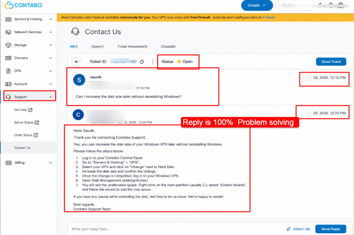Click the orange Open status indicator
Viewport: 354px width, 235px height.
click(179, 62)
